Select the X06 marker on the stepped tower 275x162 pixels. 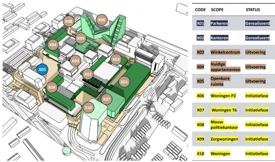[102, 20]
